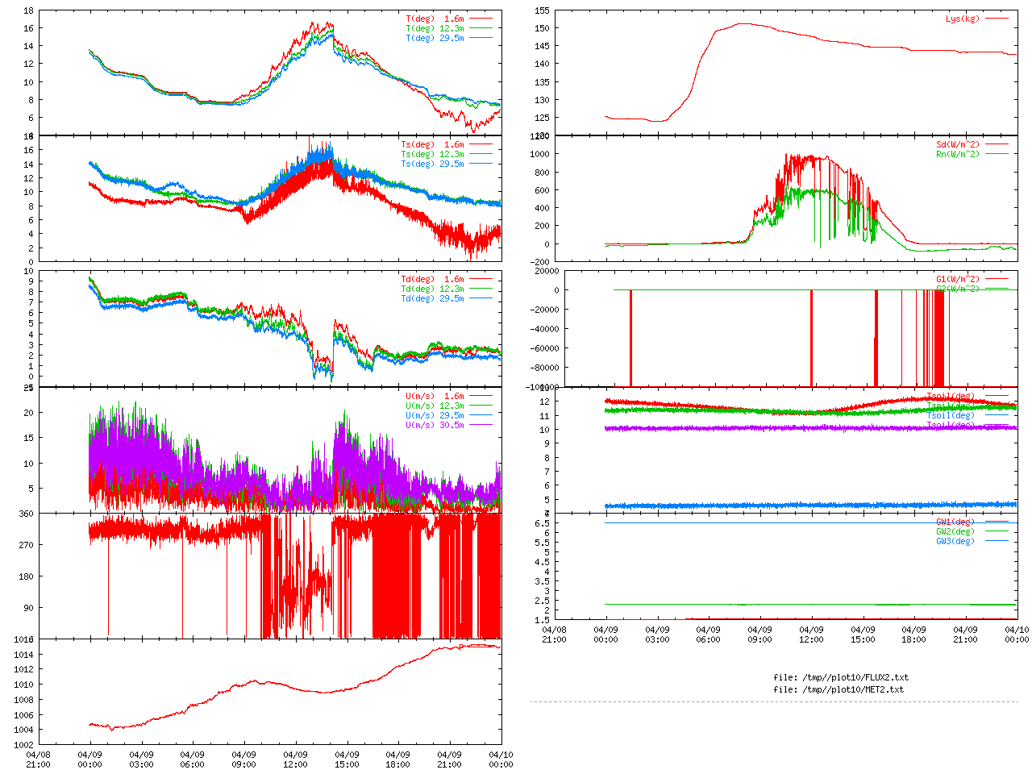Click the Sd(W/m^2) legend entry

(x=958, y=145)
